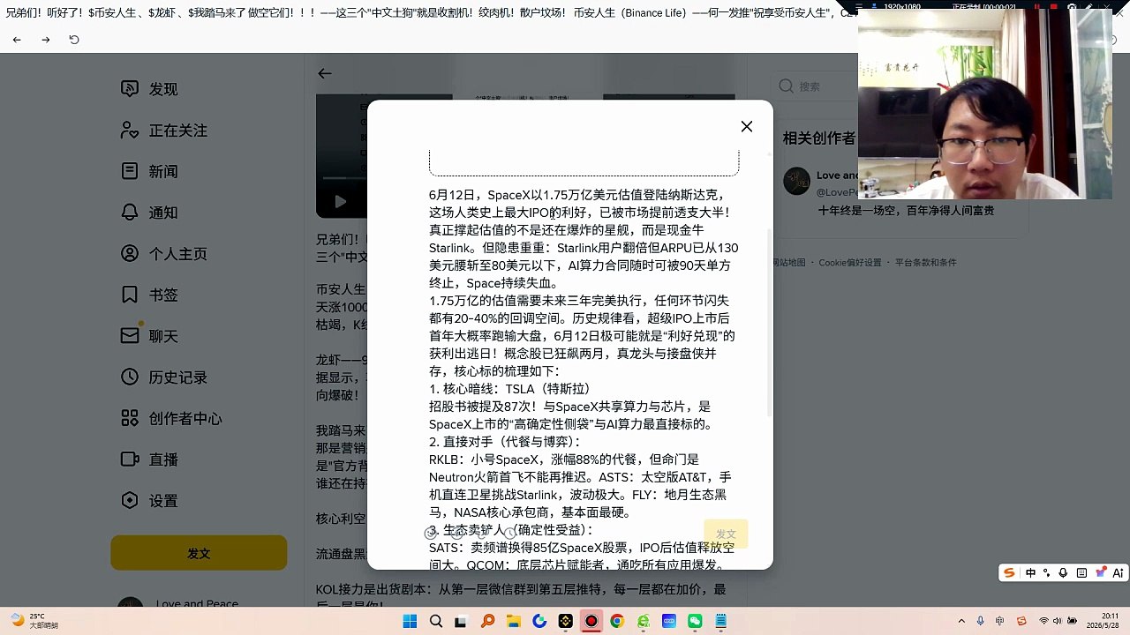Close the post composer dialog with the X
Viewport: 1130px width, 635px height.
(747, 127)
